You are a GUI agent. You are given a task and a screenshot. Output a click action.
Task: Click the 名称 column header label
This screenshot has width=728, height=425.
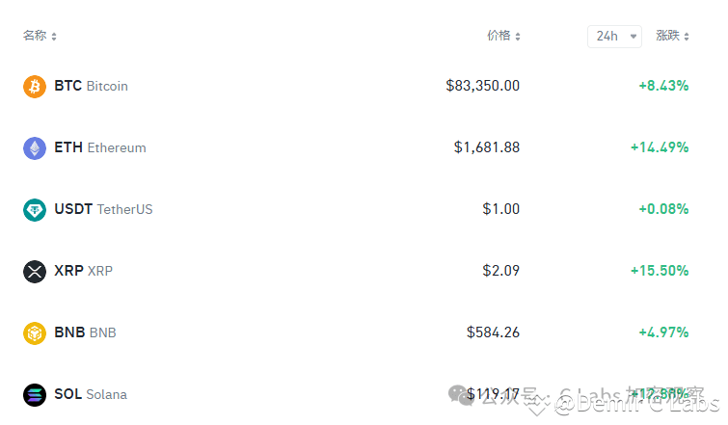tap(35, 36)
